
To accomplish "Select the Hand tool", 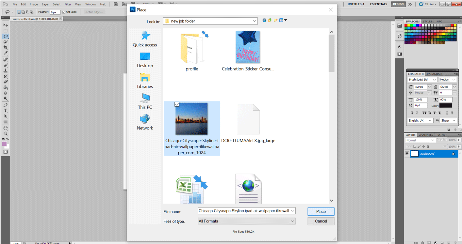I will [6, 128].
